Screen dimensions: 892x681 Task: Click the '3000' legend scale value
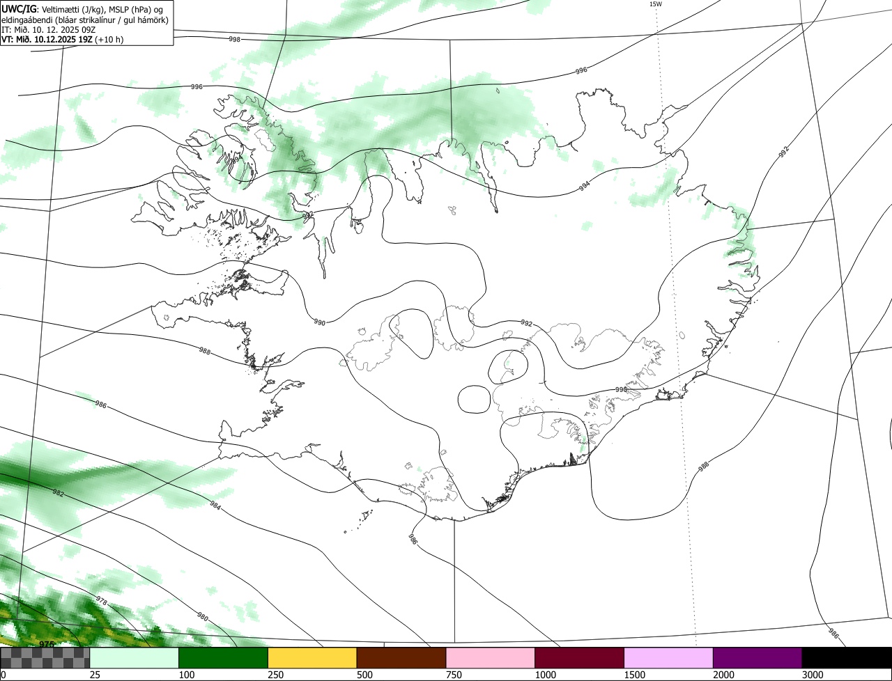click(813, 675)
